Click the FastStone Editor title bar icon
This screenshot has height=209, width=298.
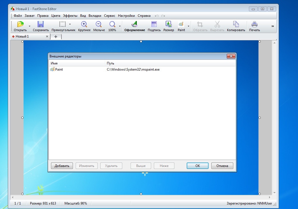pos(13,9)
